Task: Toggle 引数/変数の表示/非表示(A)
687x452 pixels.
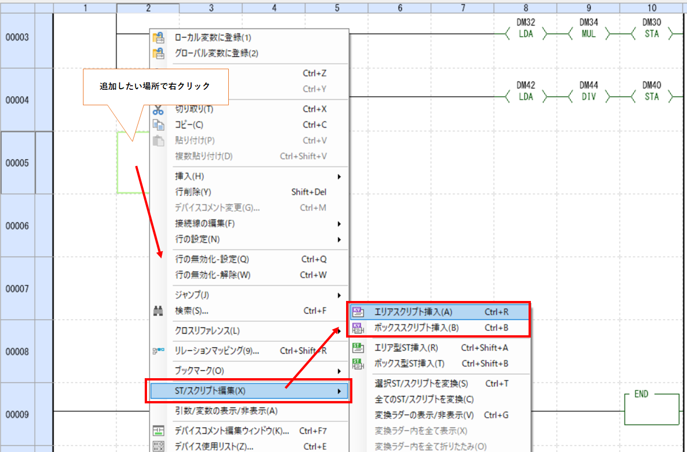Action: coord(226,411)
